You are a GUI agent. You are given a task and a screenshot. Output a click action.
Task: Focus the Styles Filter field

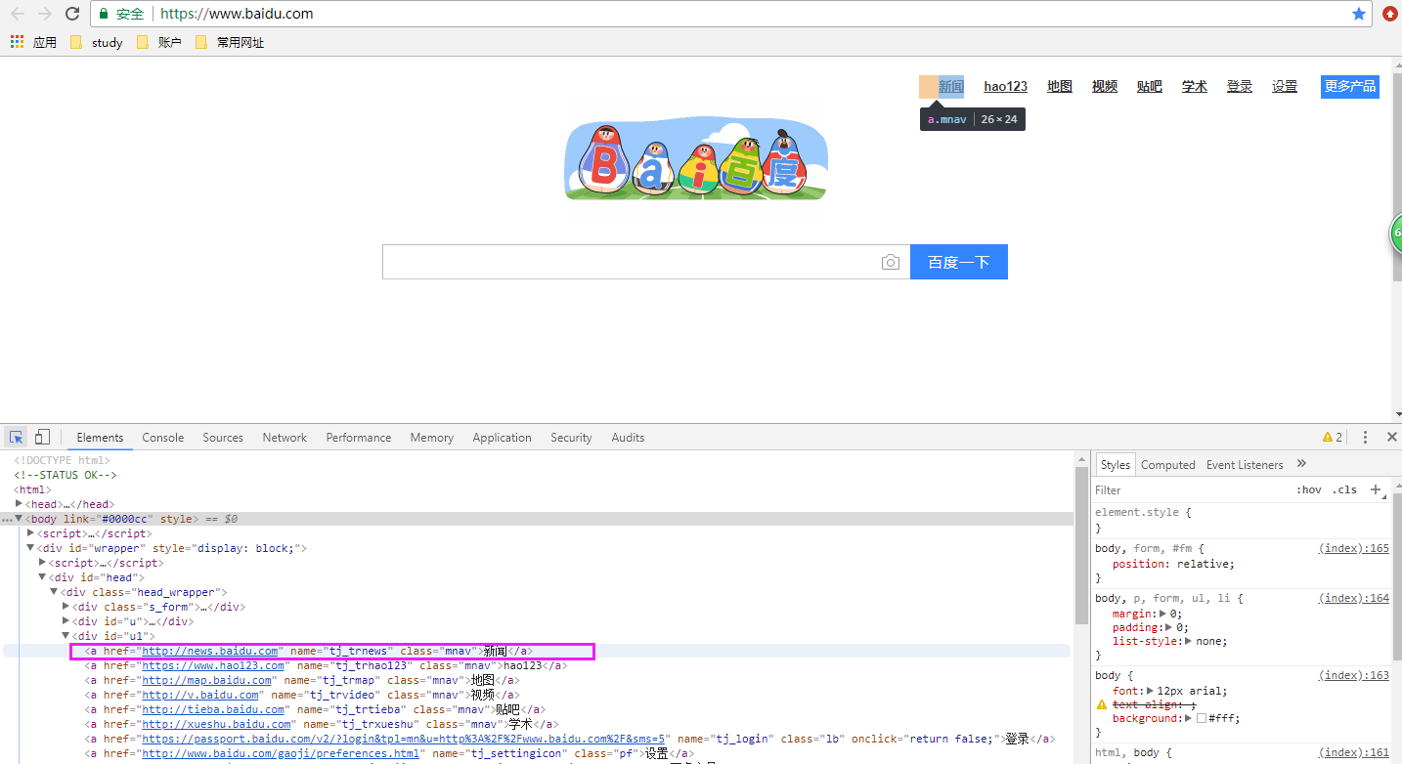click(x=1188, y=489)
